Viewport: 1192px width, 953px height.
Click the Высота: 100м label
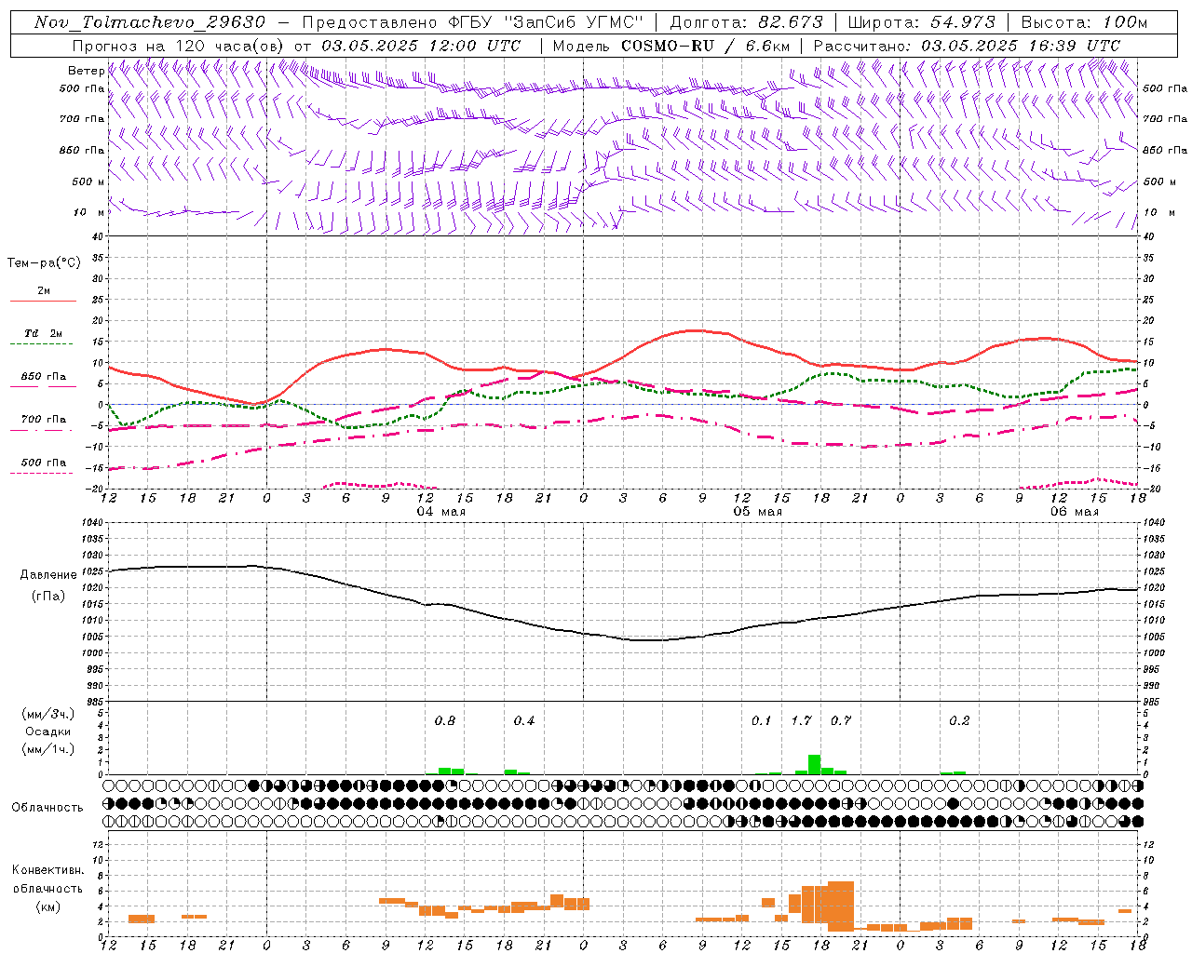[x=1084, y=22]
